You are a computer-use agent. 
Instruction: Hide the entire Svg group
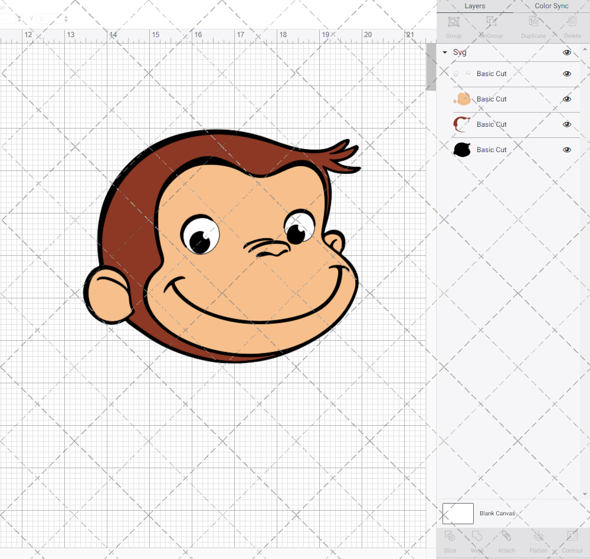click(x=567, y=52)
